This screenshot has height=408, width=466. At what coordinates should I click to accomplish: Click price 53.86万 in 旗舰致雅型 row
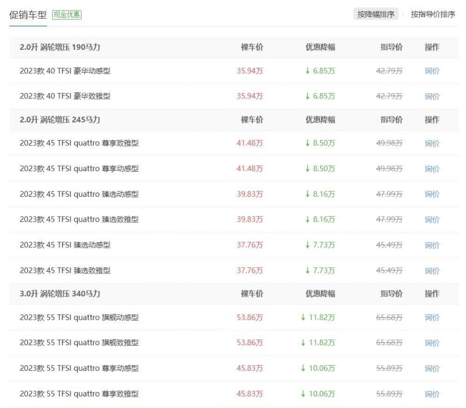249,342
